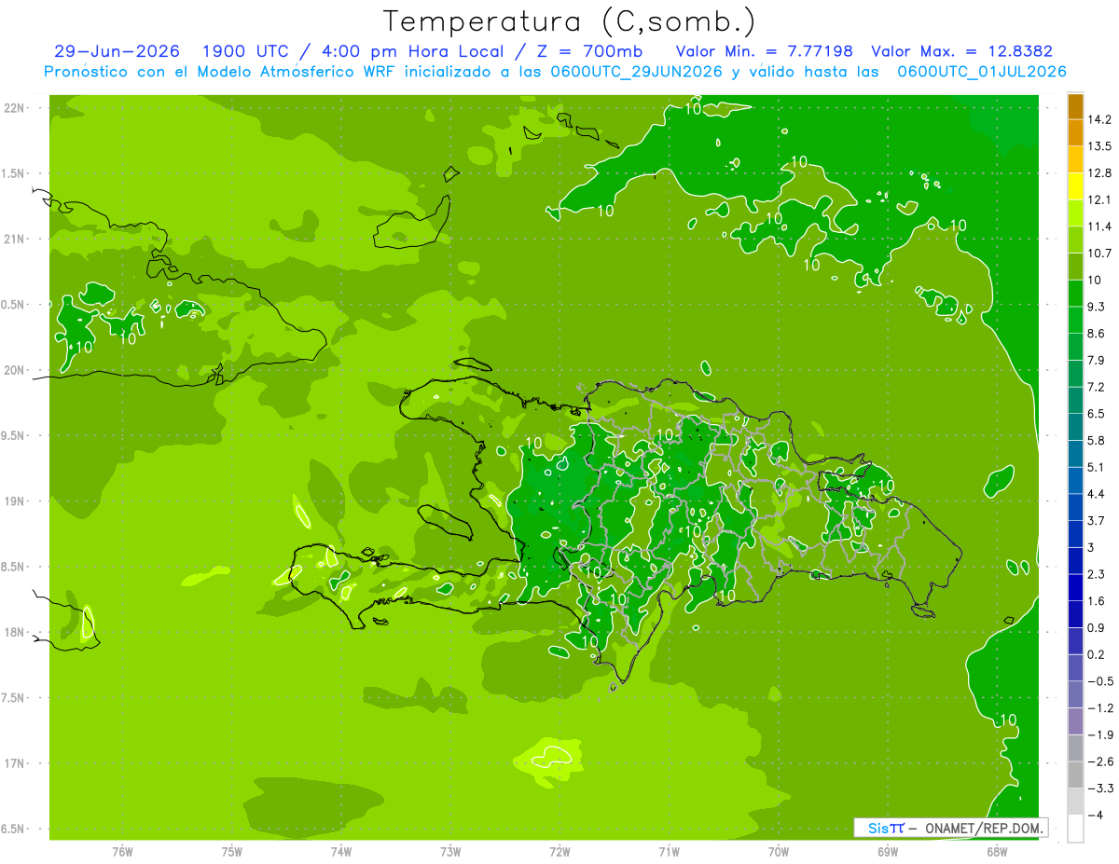Image resolution: width=1119 pixels, height=864 pixels.
Task: Click the "-1.9" color scale label
Action: [1099, 735]
